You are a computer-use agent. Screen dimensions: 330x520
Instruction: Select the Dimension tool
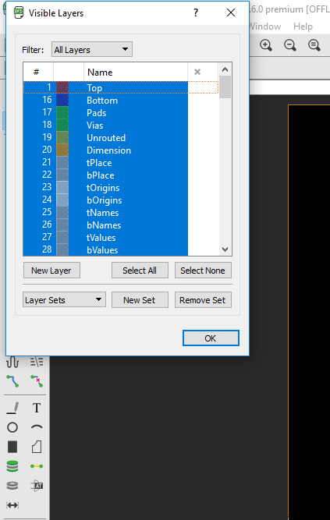12,505
